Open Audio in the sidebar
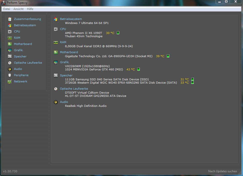 click(x=18, y=69)
